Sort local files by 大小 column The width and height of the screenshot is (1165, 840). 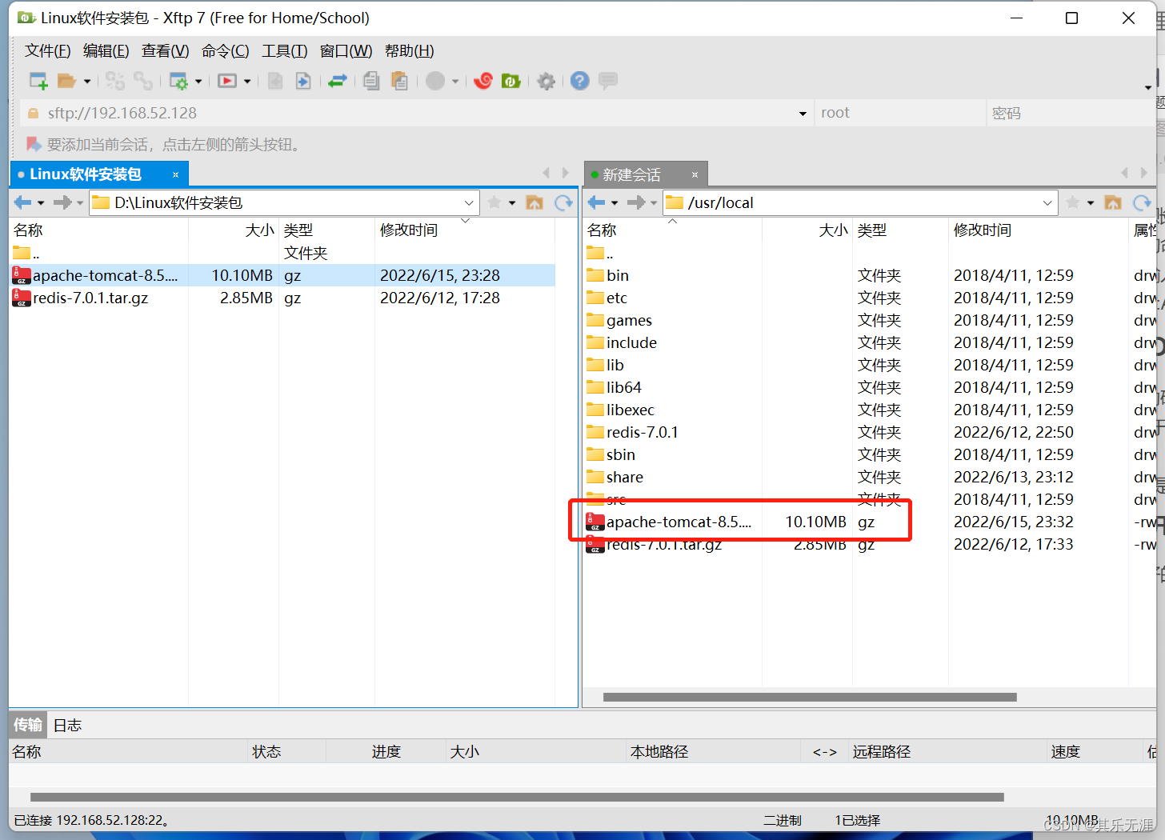[x=234, y=230]
